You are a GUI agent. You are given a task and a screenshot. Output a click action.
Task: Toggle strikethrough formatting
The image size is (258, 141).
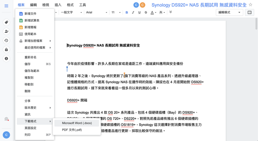146,12
